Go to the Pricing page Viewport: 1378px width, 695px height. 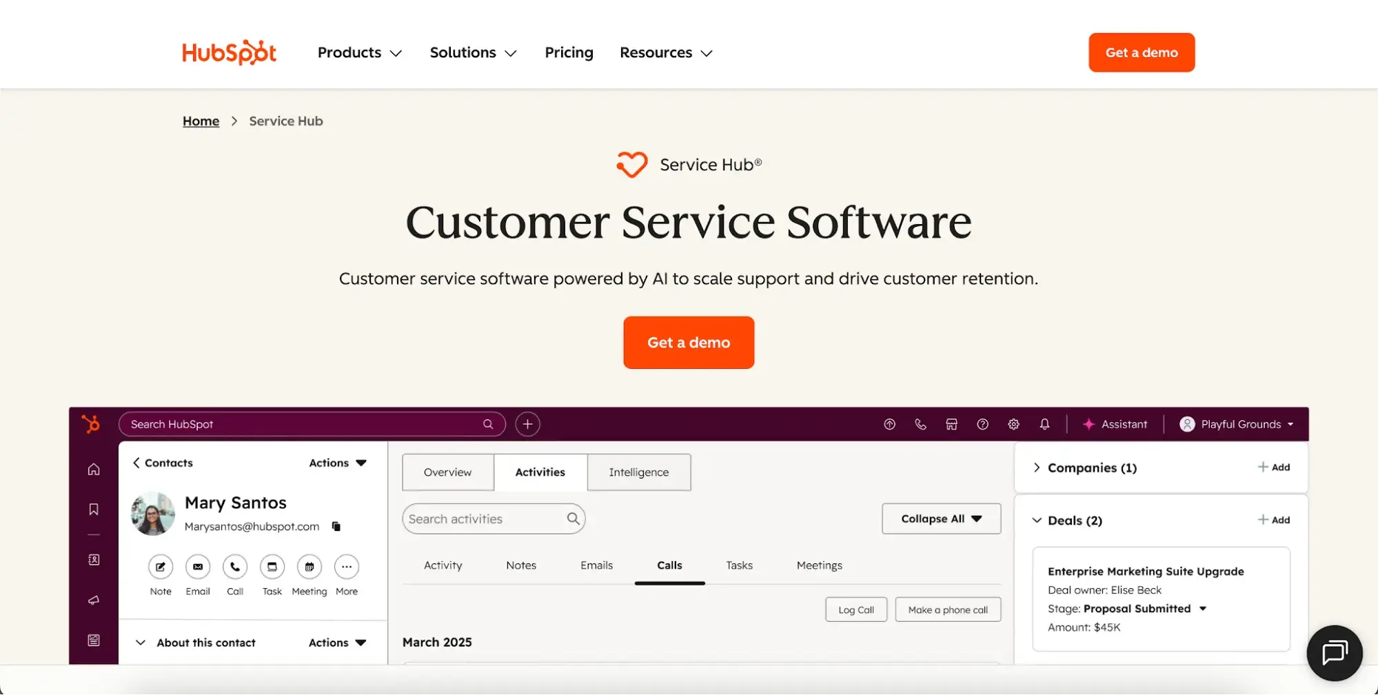[x=569, y=52]
